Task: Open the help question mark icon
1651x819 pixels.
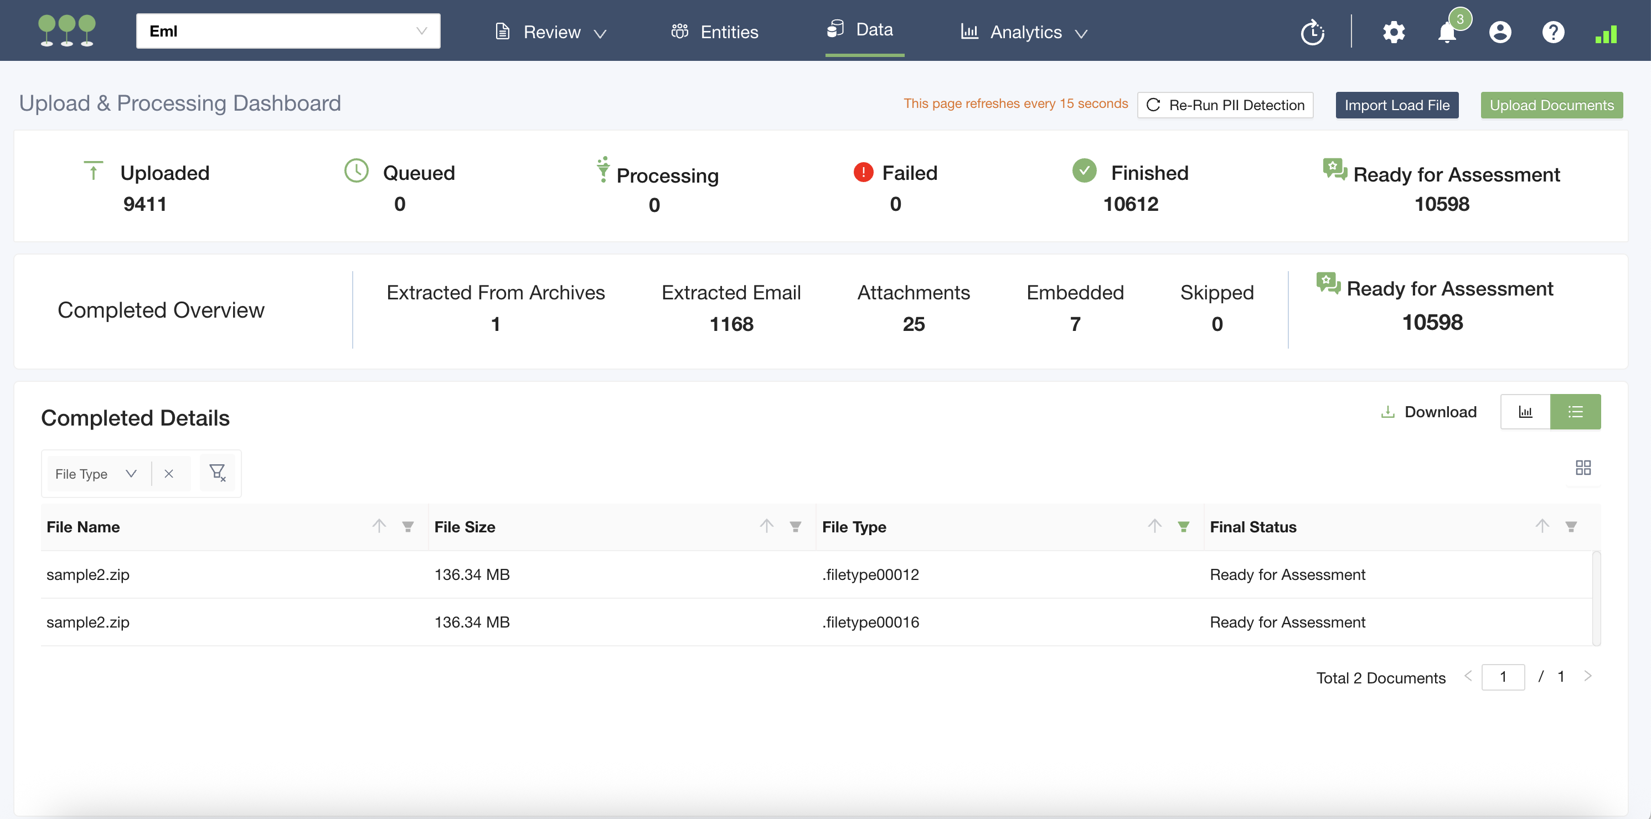Action: point(1553,32)
